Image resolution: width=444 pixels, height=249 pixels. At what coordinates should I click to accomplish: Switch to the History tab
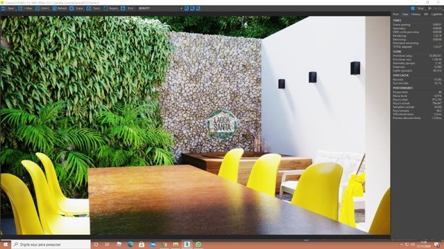tap(416, 14)
